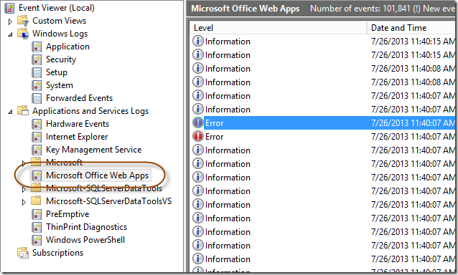Open the ThinPrint Diagnostics label

pos(87,227)
